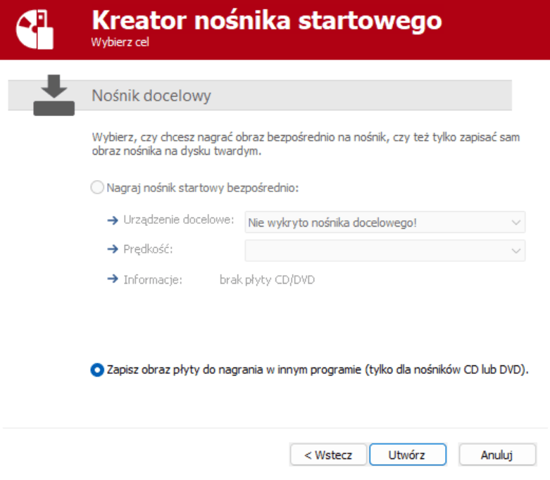Select Zapisz obraz płyty radio option
Viewport: 550px width, 480px height.
pyautogui.click(x=97, y=370)
